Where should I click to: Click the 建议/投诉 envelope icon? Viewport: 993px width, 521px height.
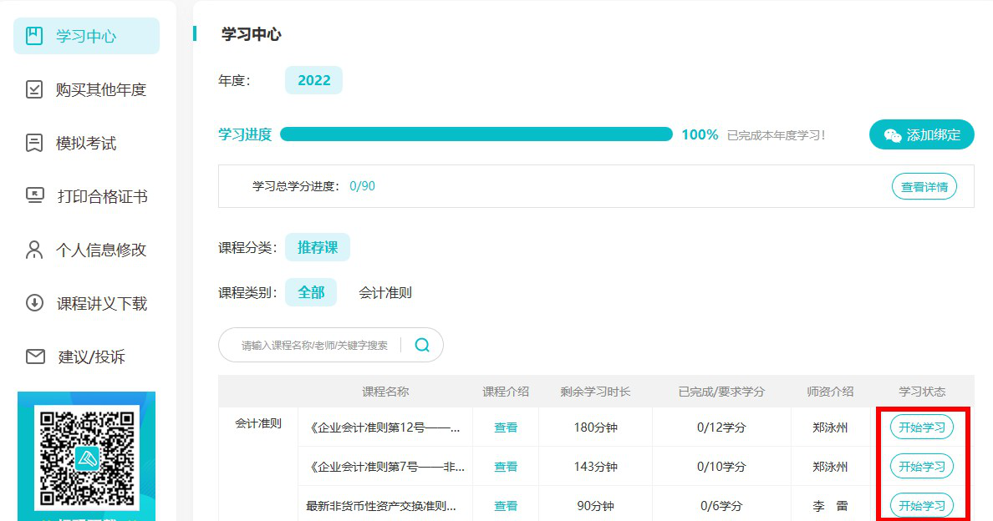coord(34,357)
